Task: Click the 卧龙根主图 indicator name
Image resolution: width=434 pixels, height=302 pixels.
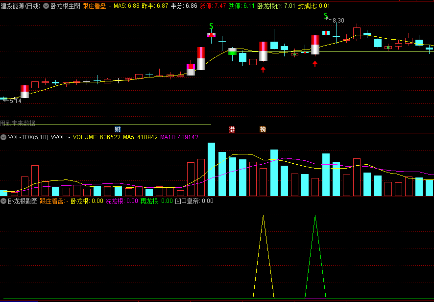Action: click(x=65, y=6)
